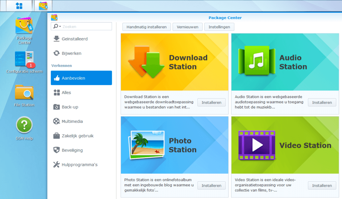This screenshot has width=342, height=199.
Task: Click the Back-up category icon
Action: tap(56, 107)
